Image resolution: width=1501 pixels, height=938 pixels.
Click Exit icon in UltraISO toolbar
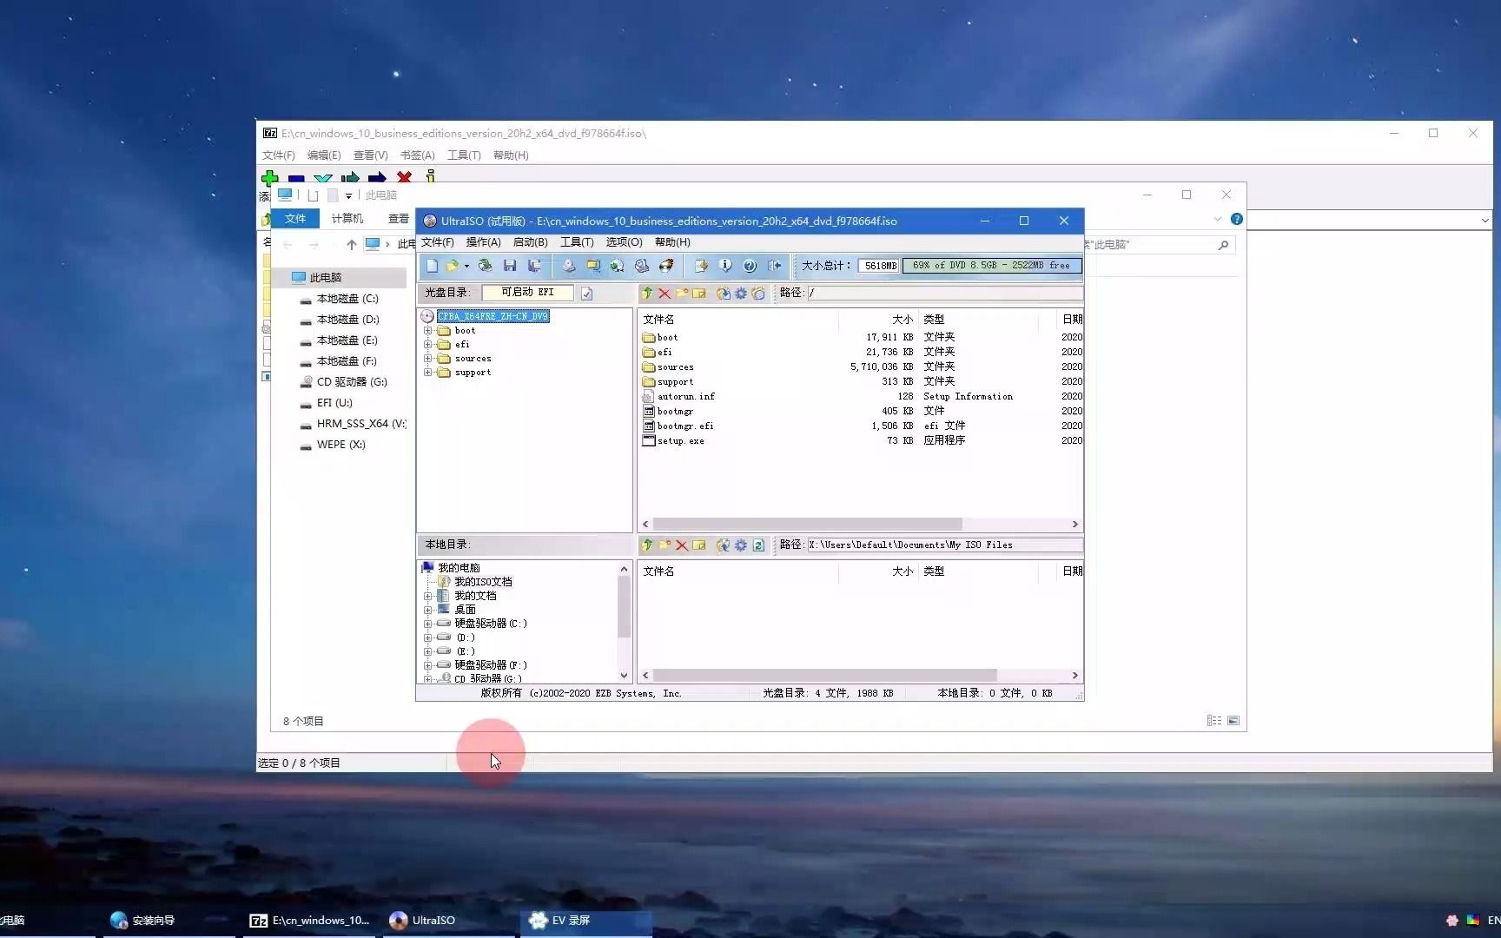point(775,266)
